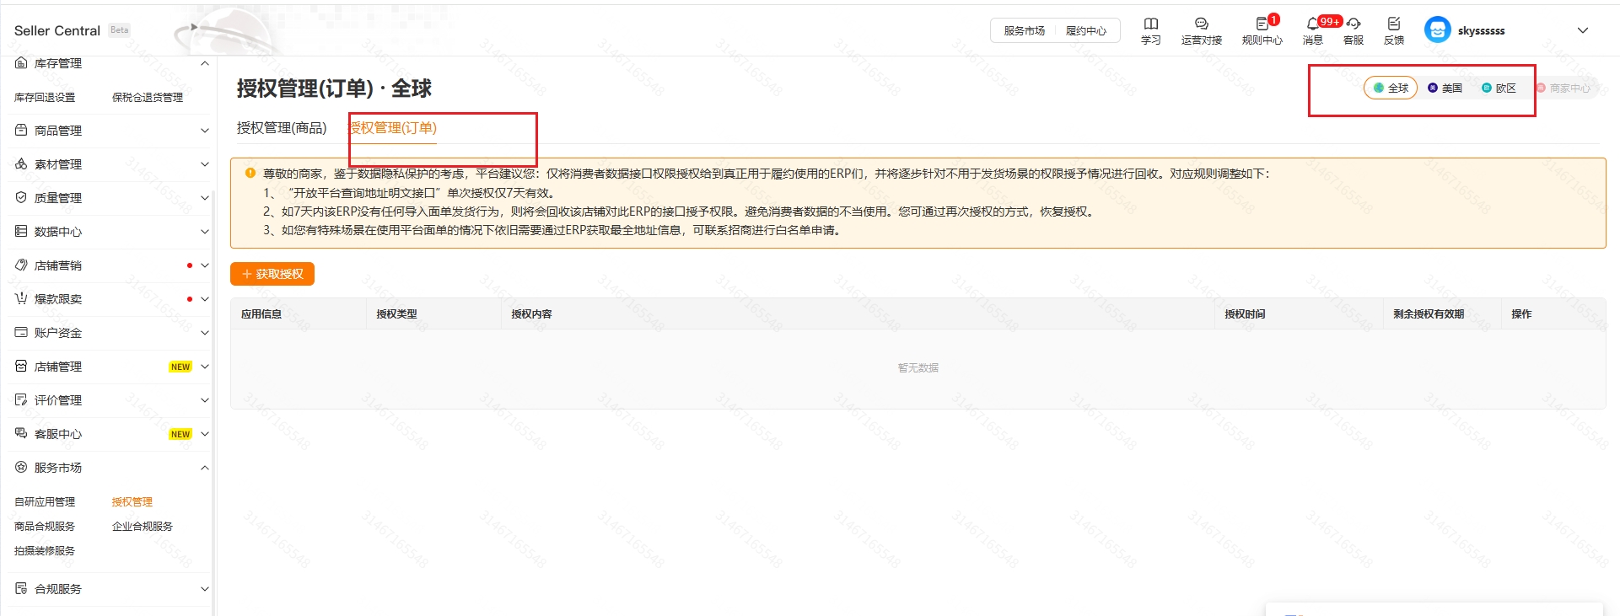Collapse the 服务市场 sidebar section chevron

204,468
